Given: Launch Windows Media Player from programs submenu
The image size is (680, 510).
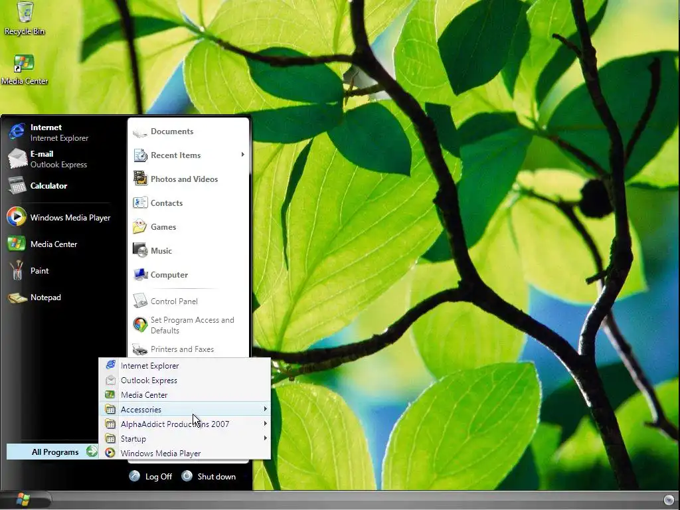Looking at the screenshot, I should [185, 453].
